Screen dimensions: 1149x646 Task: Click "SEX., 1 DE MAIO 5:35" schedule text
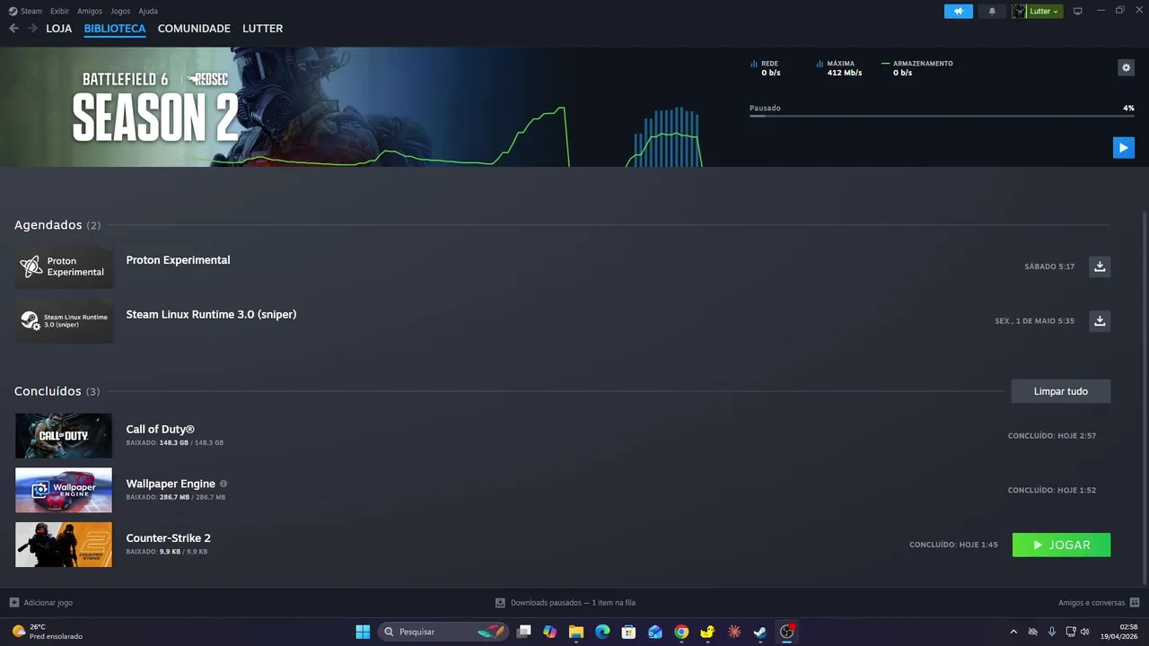(1034, 320)
